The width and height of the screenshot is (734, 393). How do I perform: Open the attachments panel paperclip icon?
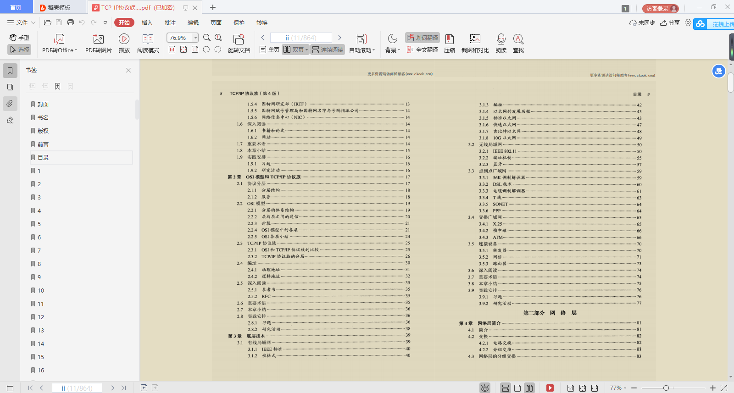[x=10, y=104]
